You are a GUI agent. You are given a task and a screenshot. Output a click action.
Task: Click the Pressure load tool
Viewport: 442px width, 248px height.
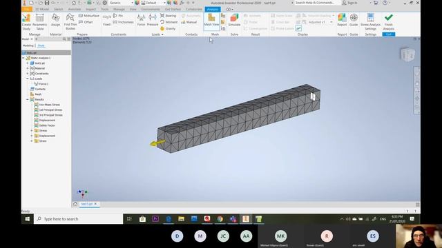[x=153, y=20]
